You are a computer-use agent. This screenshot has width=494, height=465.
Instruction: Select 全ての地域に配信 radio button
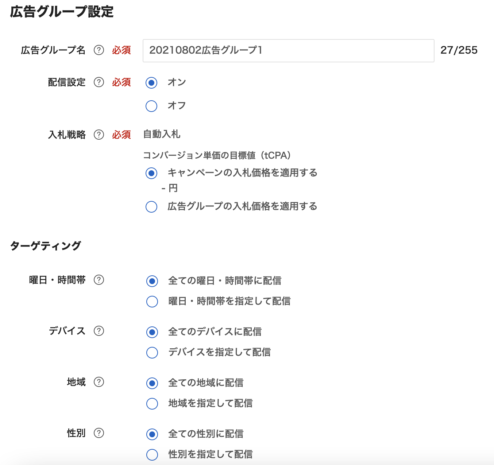click(x=152, y=383)
